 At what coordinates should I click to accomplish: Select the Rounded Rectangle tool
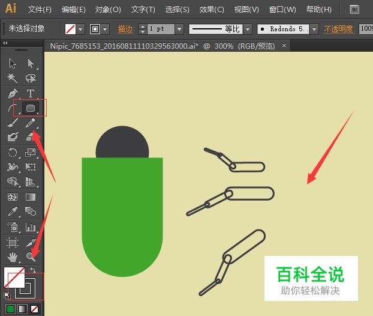pyautogui.click(x=31, y=108)
